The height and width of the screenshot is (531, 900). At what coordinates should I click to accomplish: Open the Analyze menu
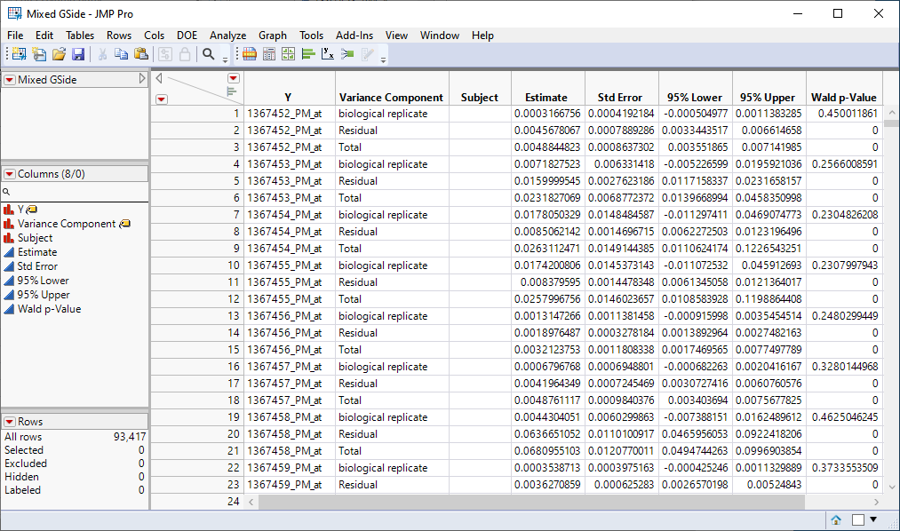[x=227, y=36]
